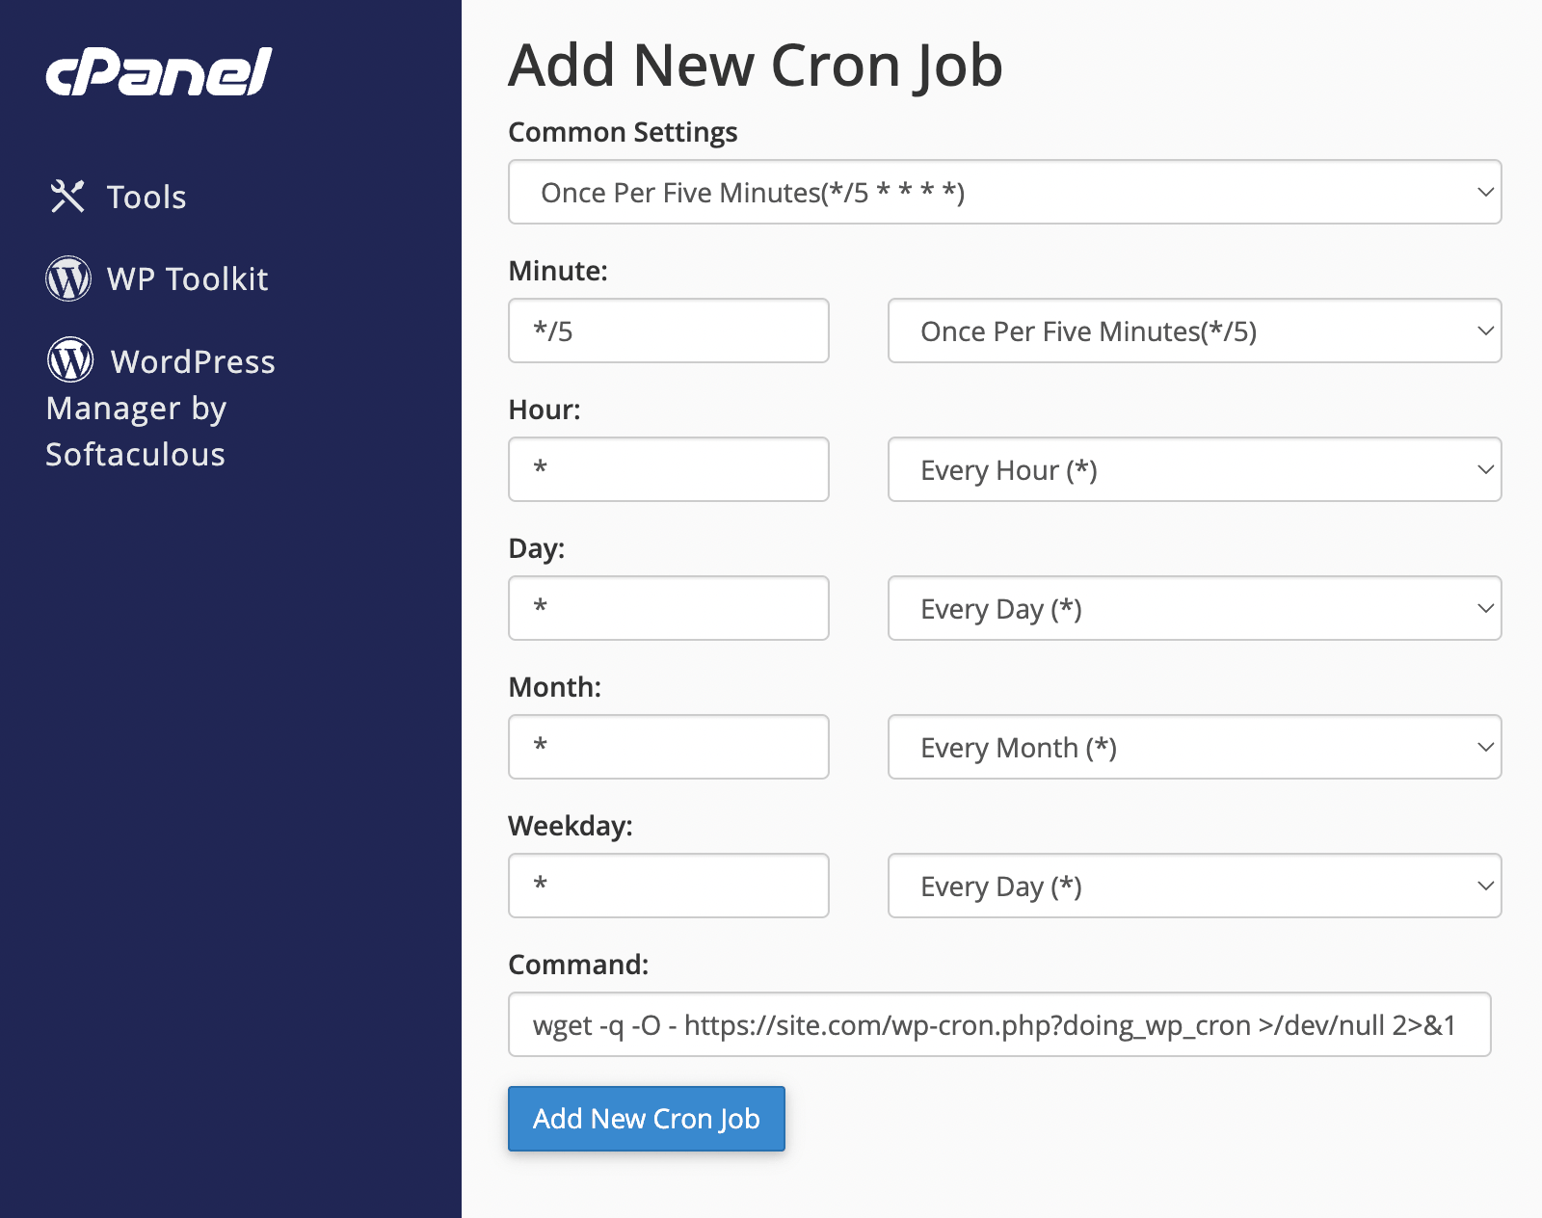Viewport: 1542px width, 1218px height.
Task: Open WP Toolkit from the sidebar
Action: pos(188,278)
